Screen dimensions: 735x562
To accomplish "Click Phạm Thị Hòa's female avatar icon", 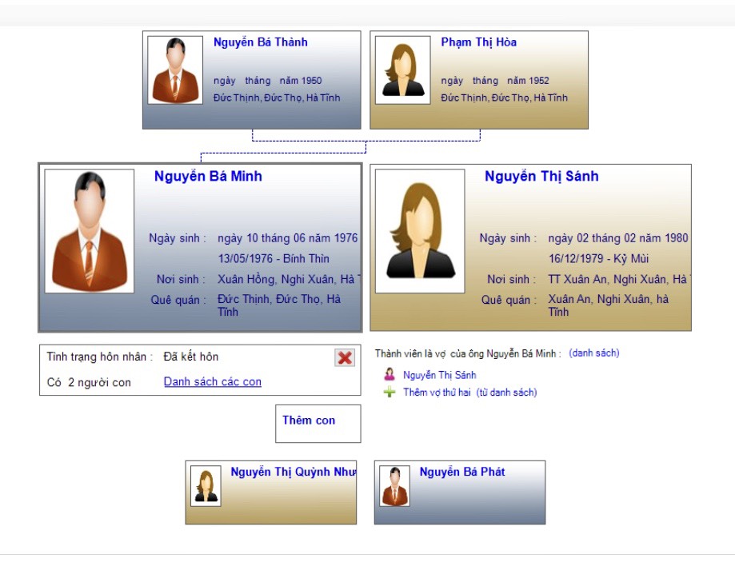I will 402,70.
